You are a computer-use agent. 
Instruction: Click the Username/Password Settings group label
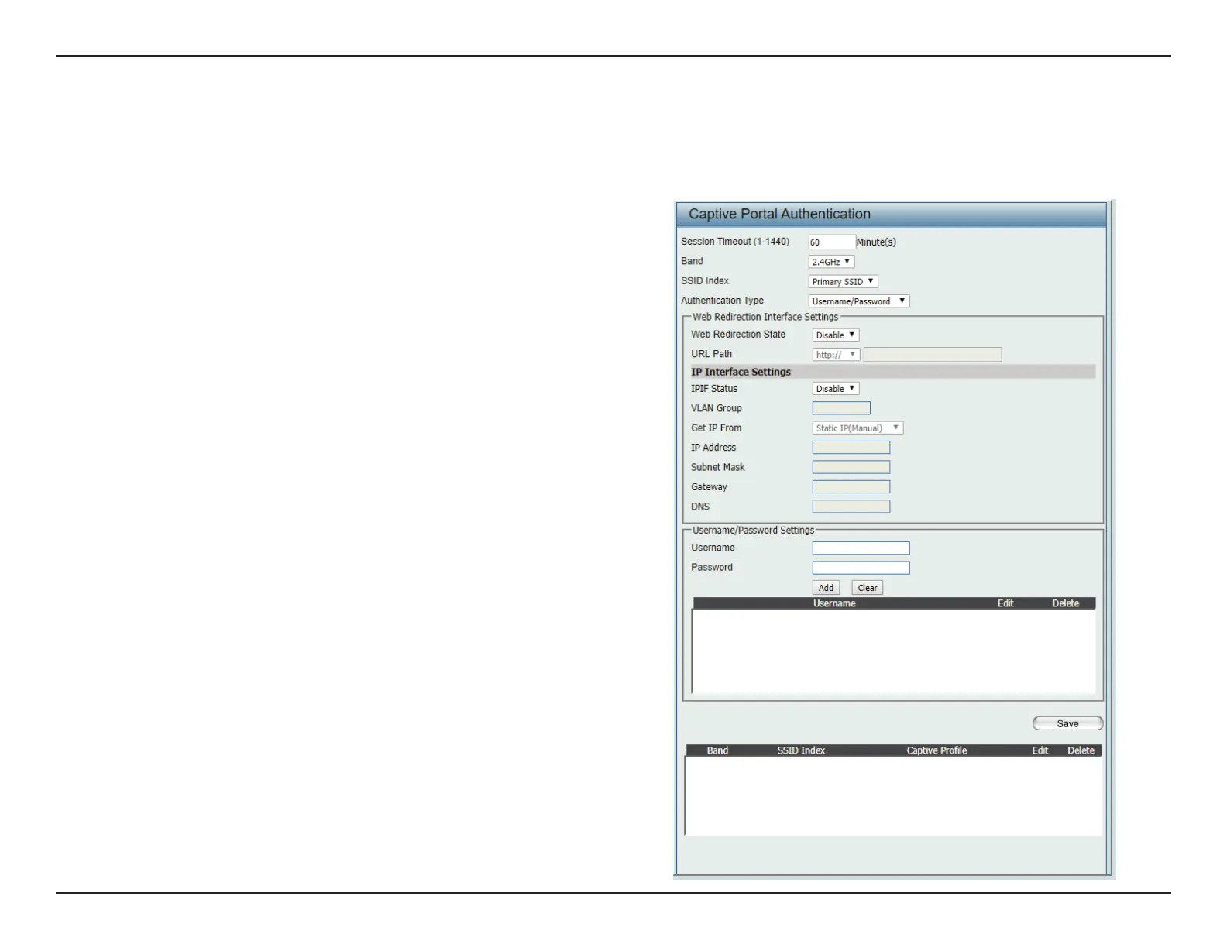[753, 531]
